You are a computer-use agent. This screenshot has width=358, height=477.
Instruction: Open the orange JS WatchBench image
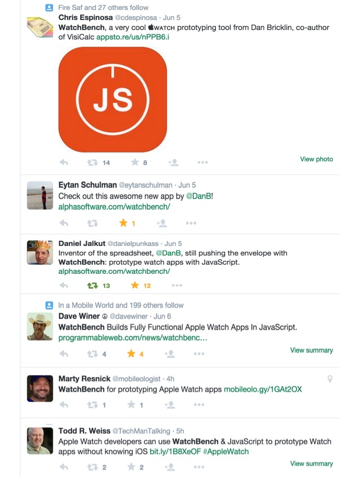pyautogui.click(x=113, y=99)
